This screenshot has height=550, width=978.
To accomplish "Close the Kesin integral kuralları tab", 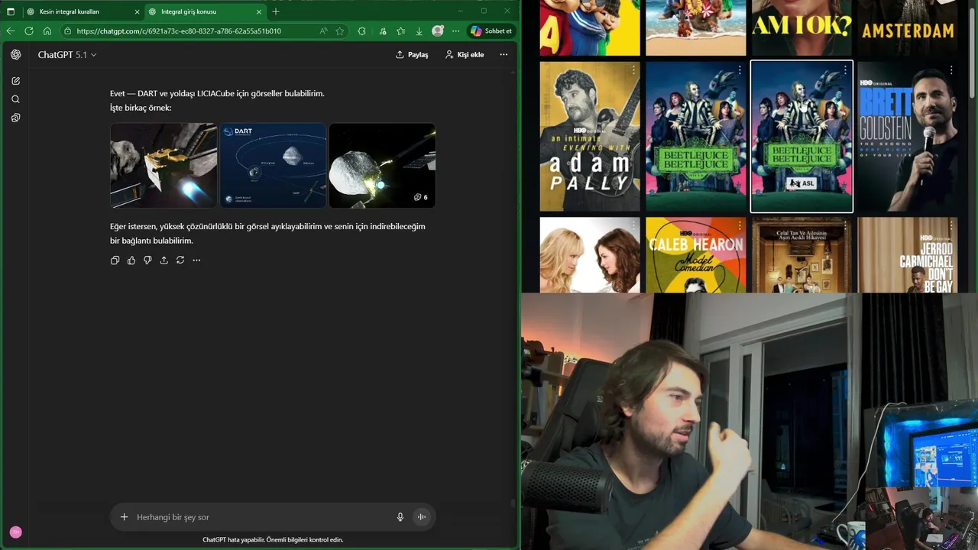I will 137,11.
